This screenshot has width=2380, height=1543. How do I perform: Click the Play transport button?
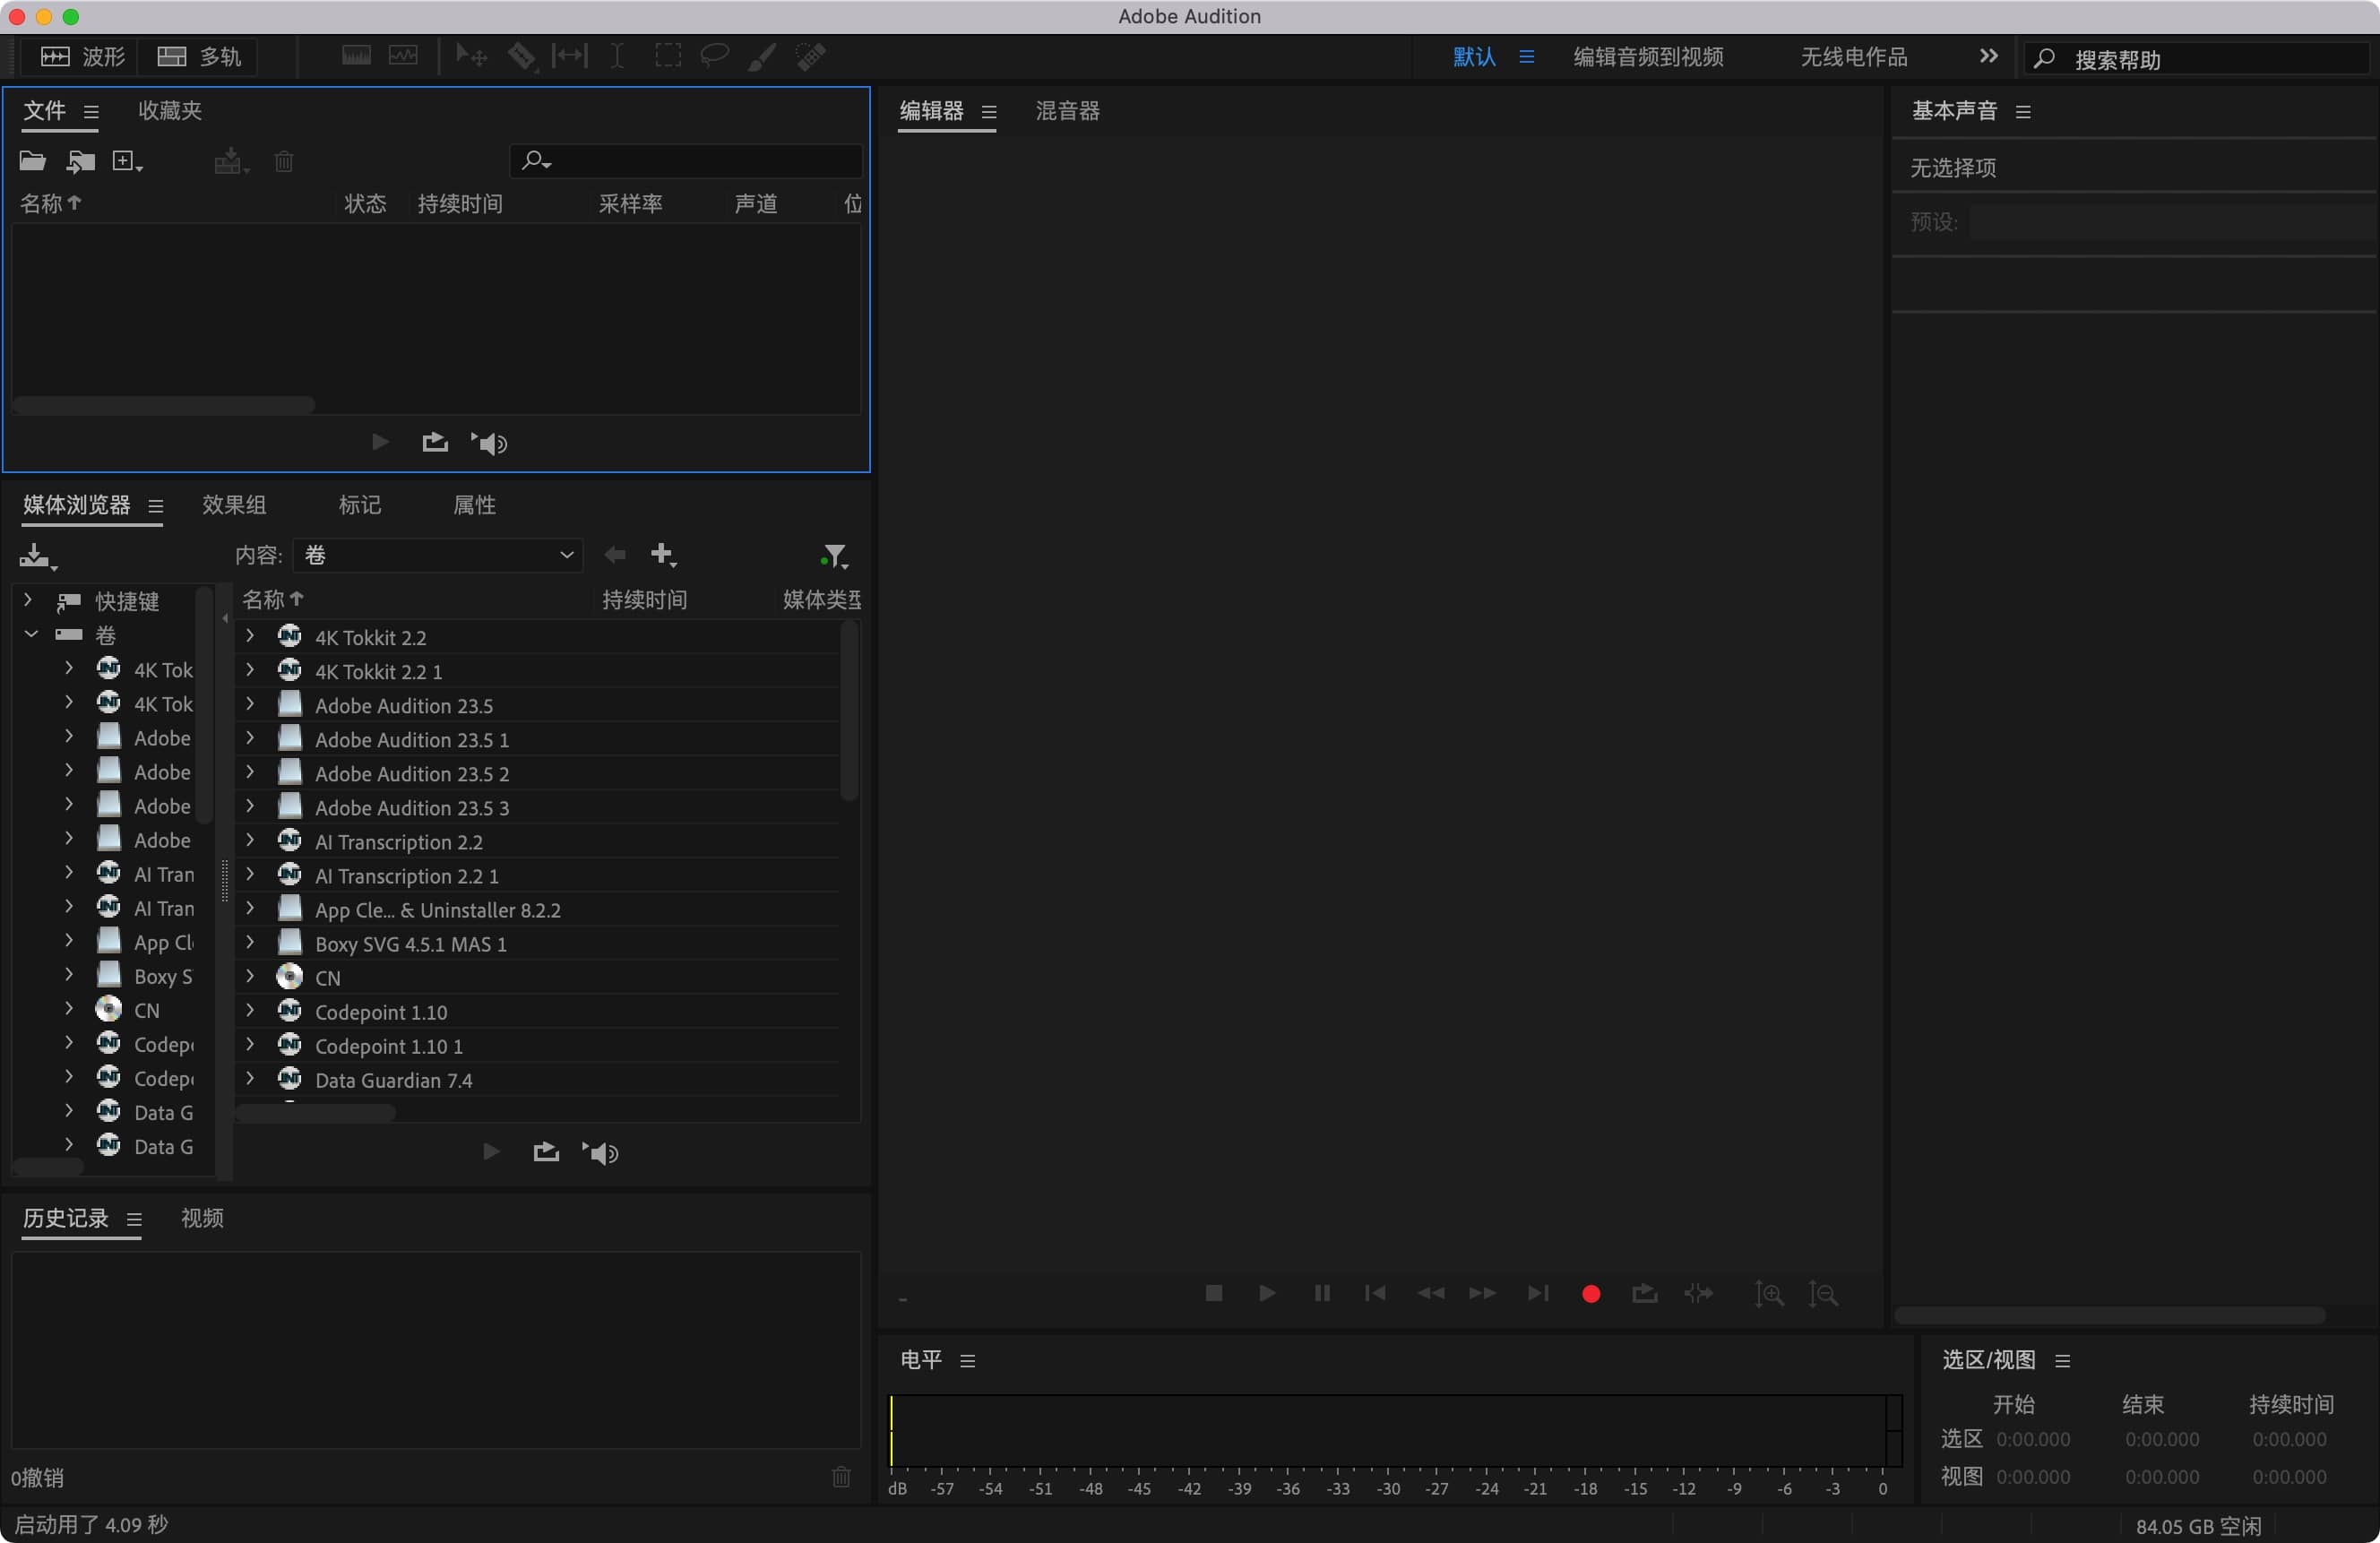[1267, 1294]
